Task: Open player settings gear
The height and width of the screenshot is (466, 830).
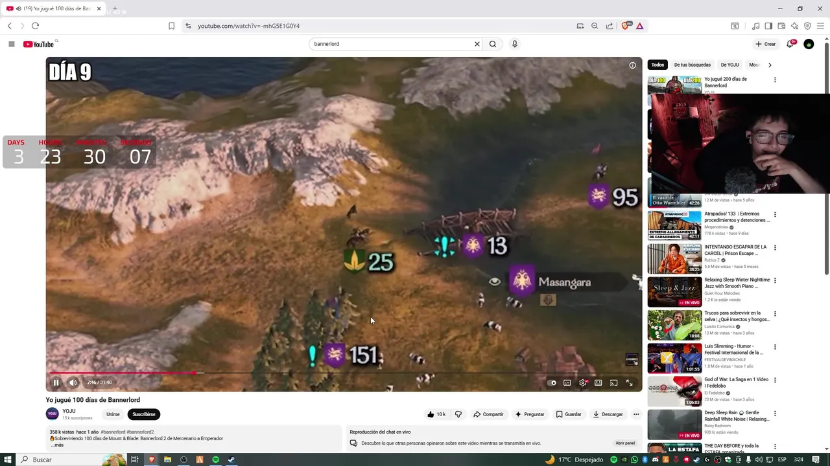Action: coord(583,383)
